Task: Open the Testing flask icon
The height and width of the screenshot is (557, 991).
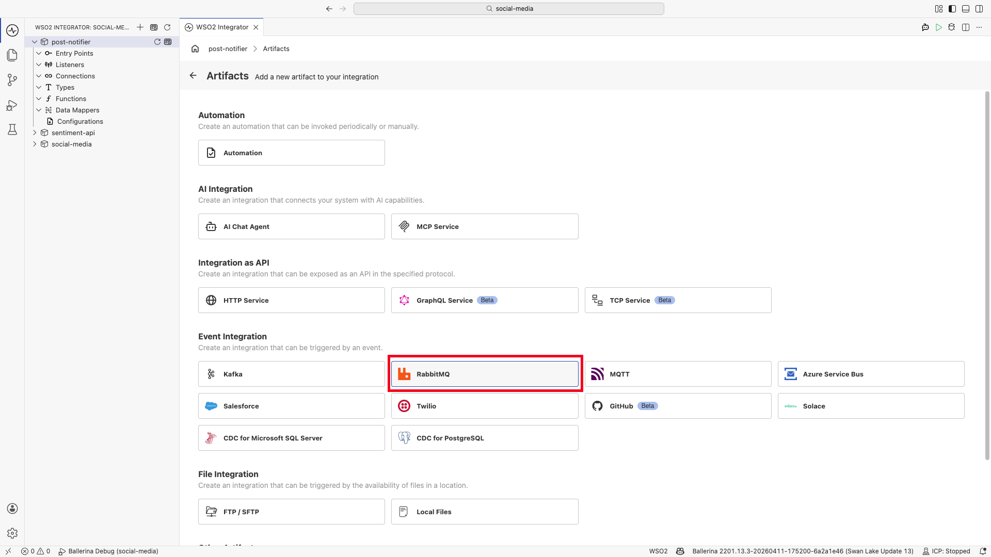Action: coord(12,129)
